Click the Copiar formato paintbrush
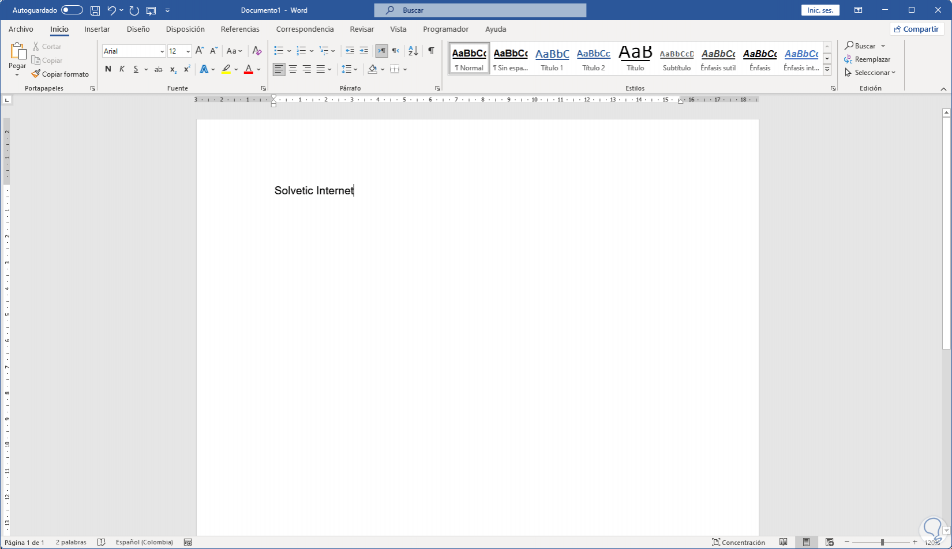The image size is (952, 549). click(60, 74)
